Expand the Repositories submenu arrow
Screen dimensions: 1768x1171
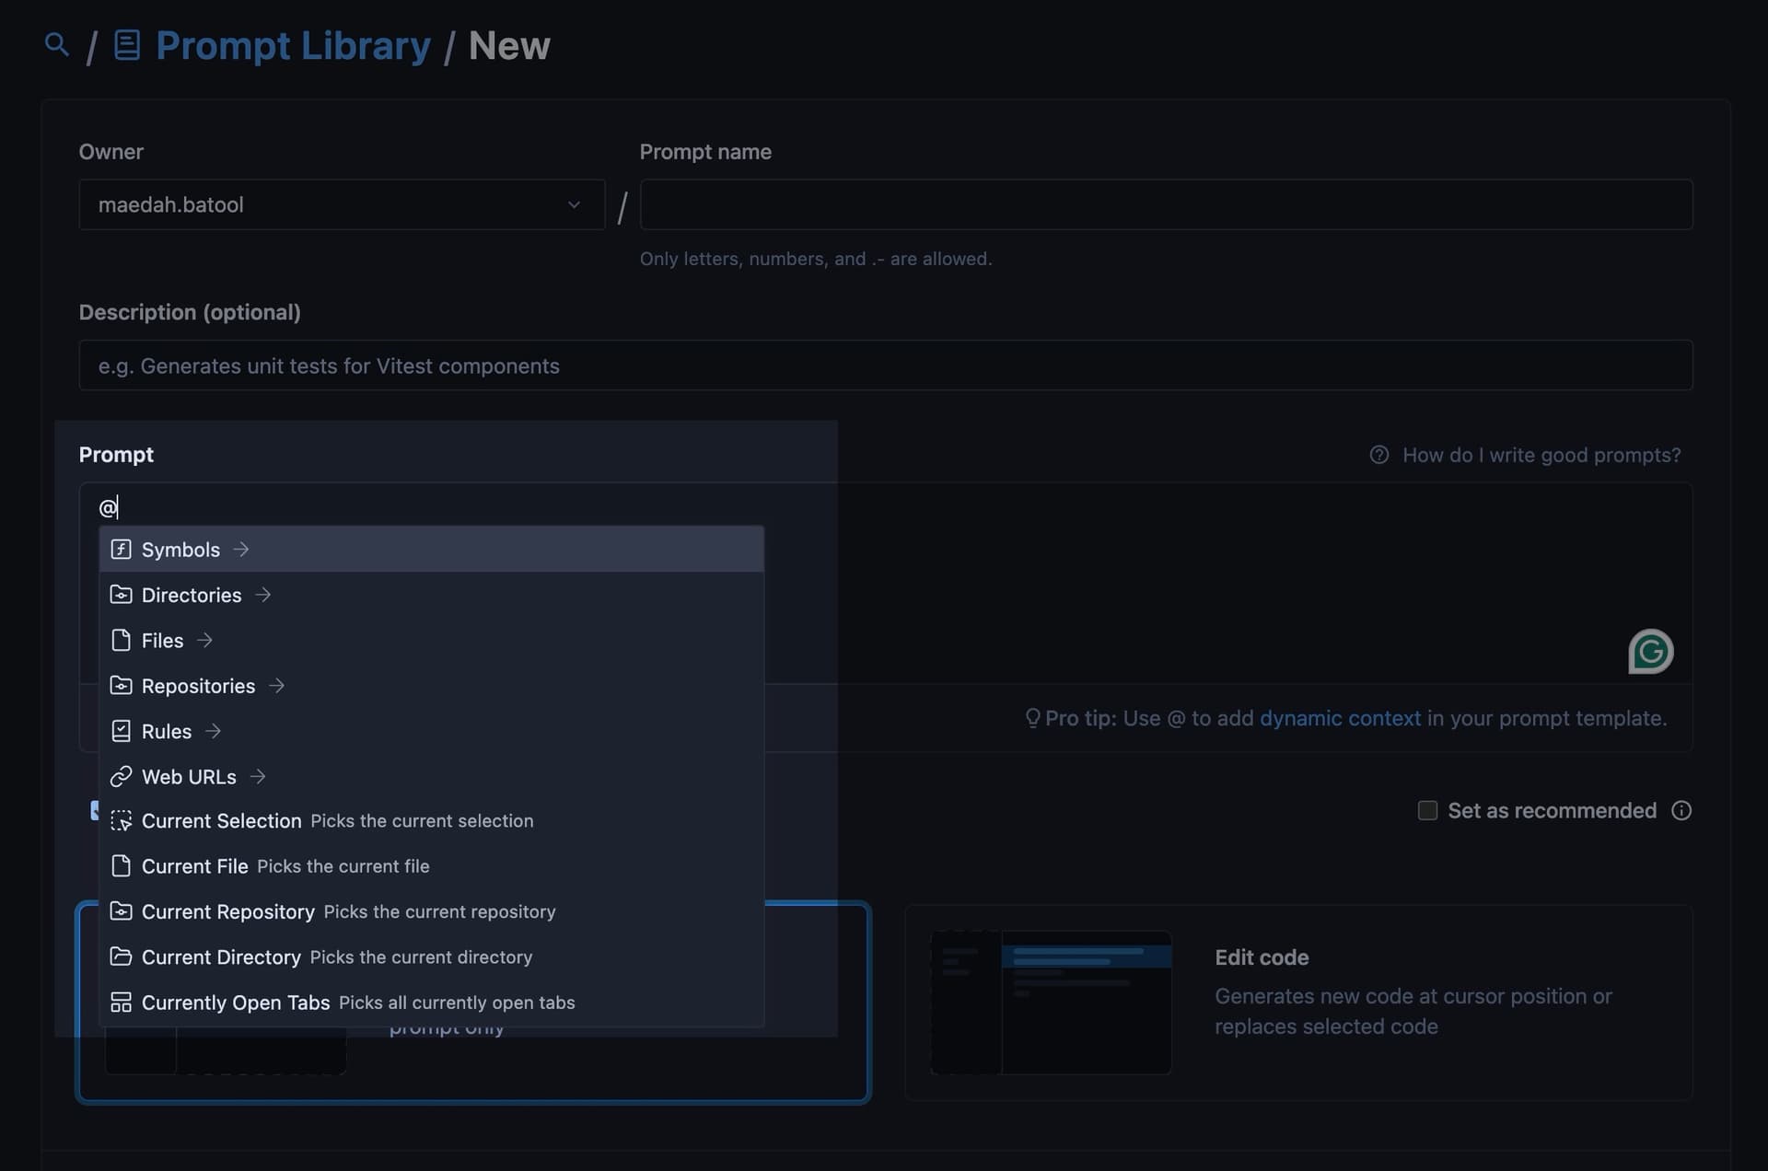tap(277, 686)
